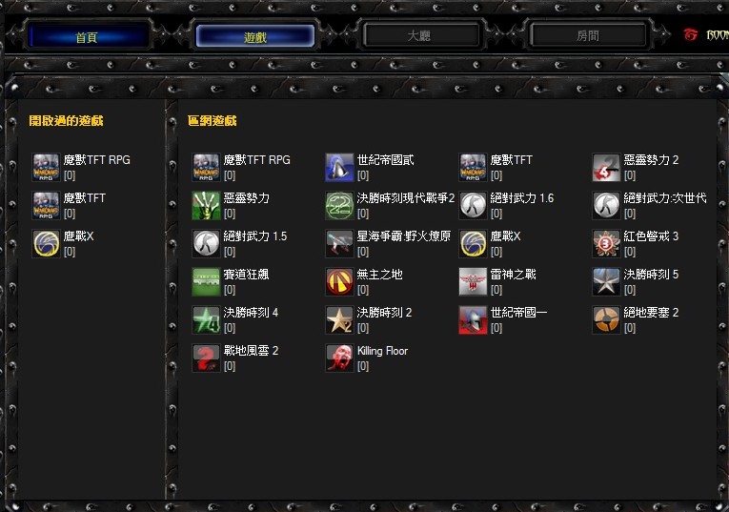The height and width of the screenshot is (512, 729).
Task: Switch to the 首頁 tab
Action: (88, 37)
